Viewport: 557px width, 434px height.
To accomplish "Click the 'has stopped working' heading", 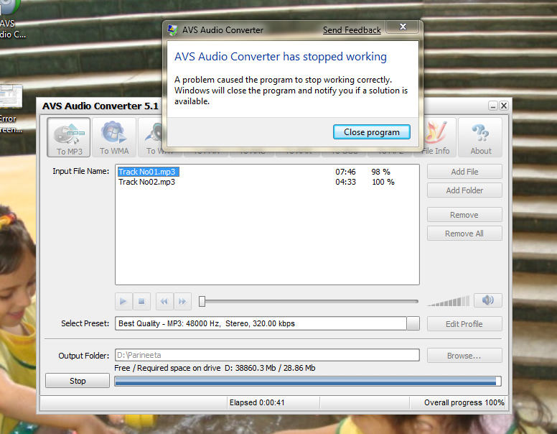I will (x=281, y=57).
